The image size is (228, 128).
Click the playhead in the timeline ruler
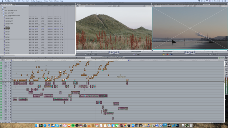(x=95, y=60)
